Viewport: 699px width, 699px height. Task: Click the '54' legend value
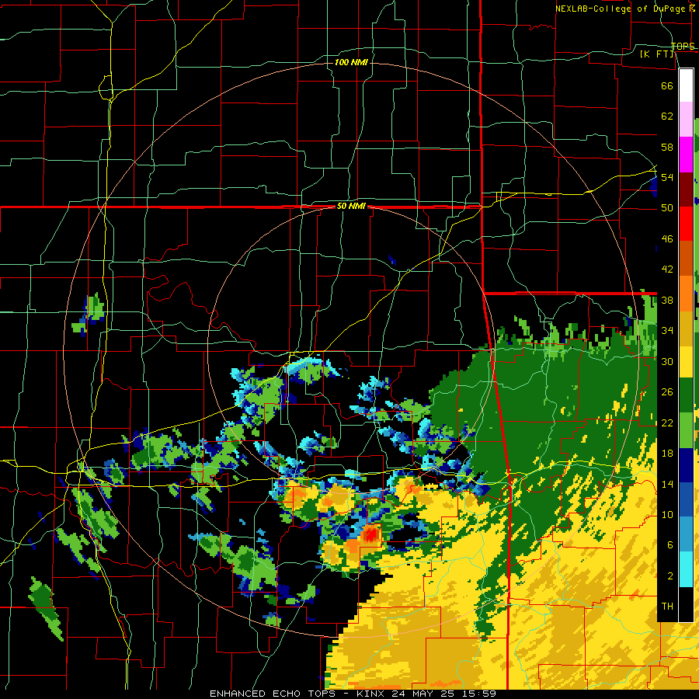[x=667, y=177]
